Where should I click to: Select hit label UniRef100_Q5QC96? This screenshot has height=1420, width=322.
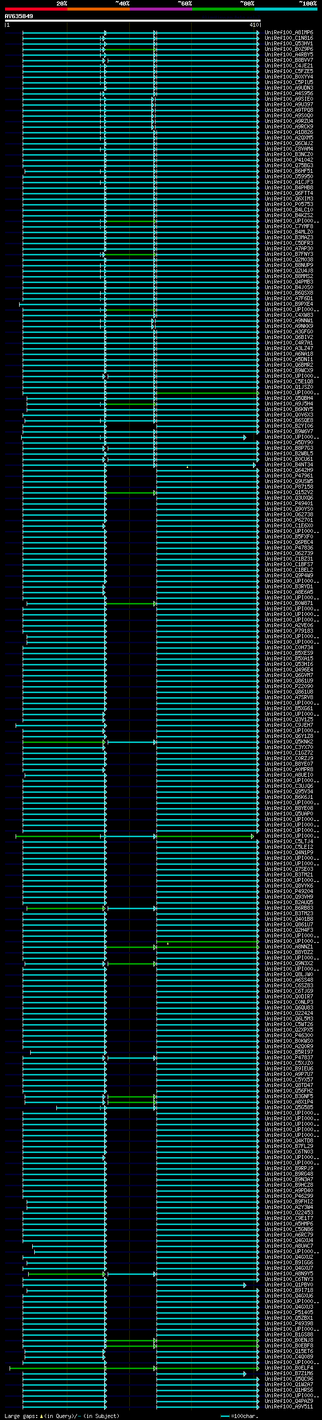click(289, 1379)
